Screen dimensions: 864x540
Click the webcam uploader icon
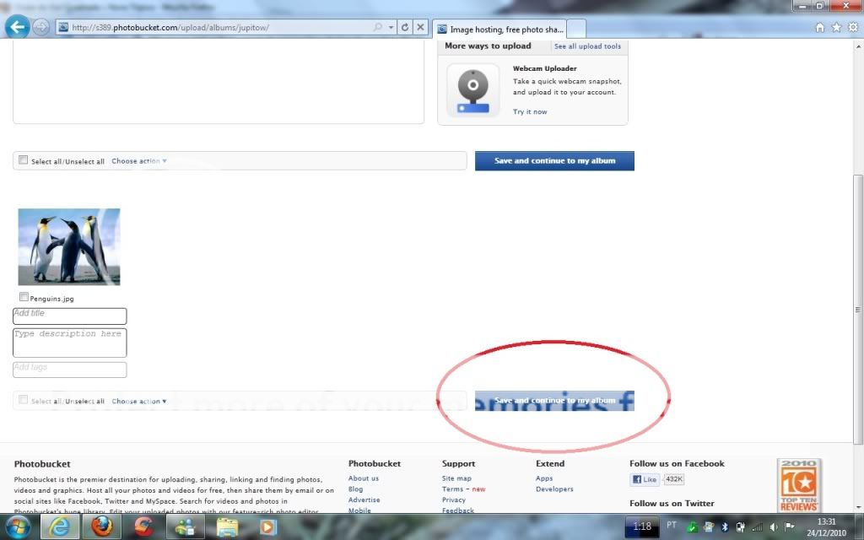point(472,91)
